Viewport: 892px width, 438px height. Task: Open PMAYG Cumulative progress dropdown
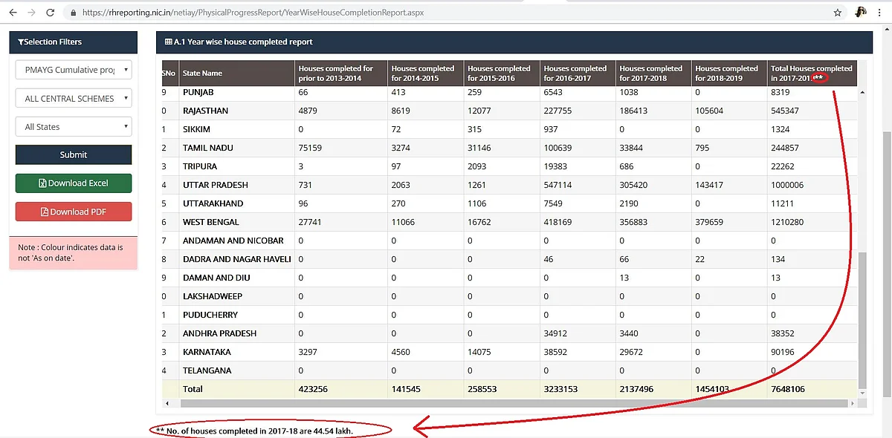click(x=74, y=70)
